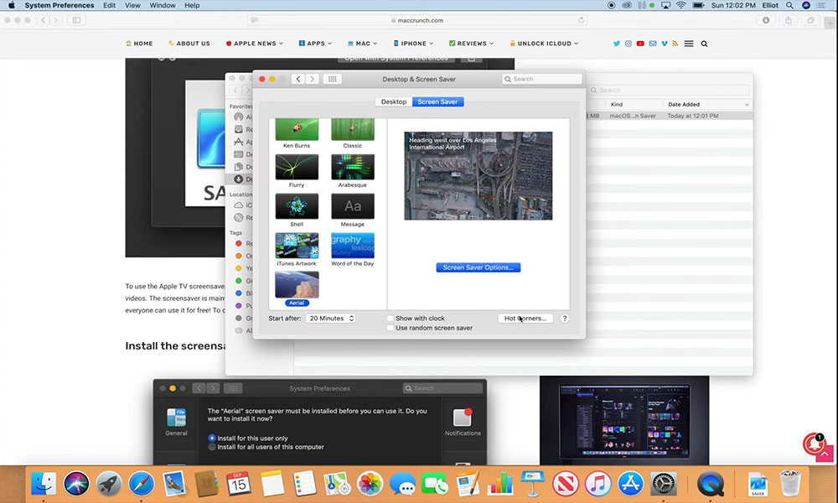Open the View menu in the menu bar

132,5
